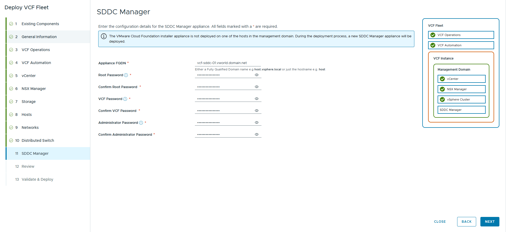506x232 pixels.
Task: Go to the Hosts wizard step
Action: click(27, 115)
